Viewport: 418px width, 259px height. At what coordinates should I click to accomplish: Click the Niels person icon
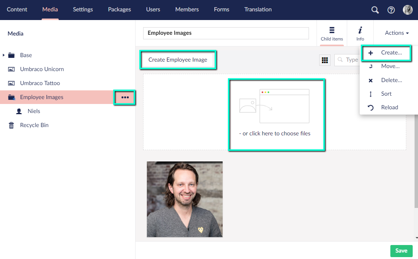click(19, 111)
